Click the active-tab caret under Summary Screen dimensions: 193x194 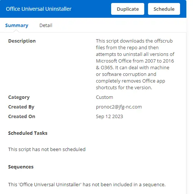tap(16, 31)
